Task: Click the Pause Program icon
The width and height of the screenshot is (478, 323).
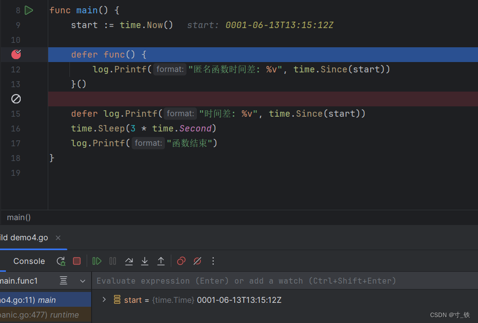Action: click(x=113, y=261)
